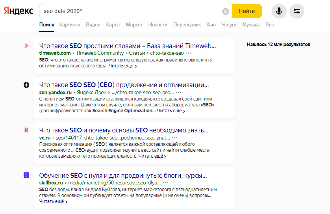330x214 pixels.
Task: Click the skillbox.ru domain link
Action: (x=51, y=182)
